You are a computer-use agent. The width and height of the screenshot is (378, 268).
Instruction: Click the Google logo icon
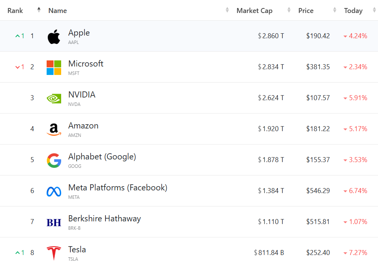tap(54, 161)
